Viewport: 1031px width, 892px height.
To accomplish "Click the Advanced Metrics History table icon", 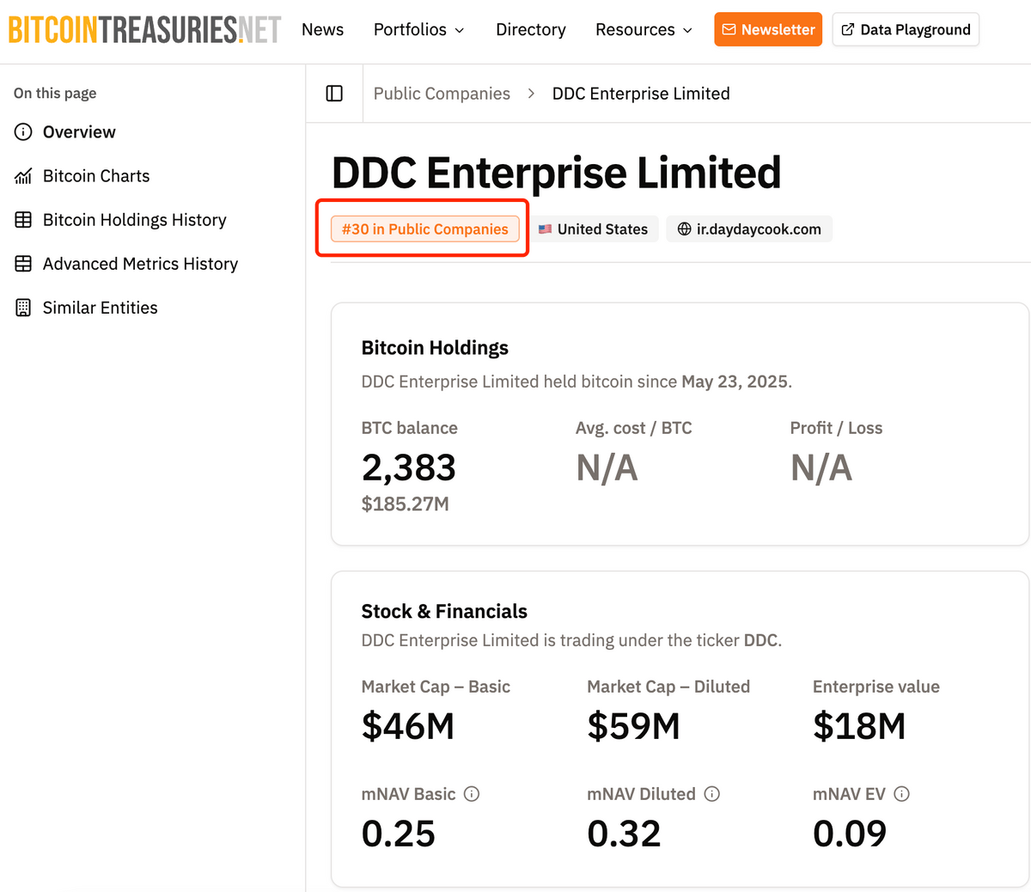I will (x=23, y=263).
